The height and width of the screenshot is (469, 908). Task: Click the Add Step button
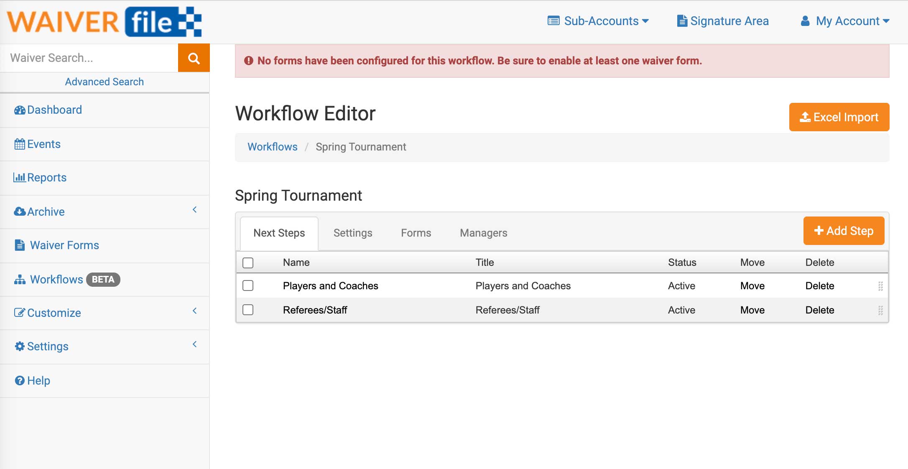pyautogui.click(x=844, y=230)
